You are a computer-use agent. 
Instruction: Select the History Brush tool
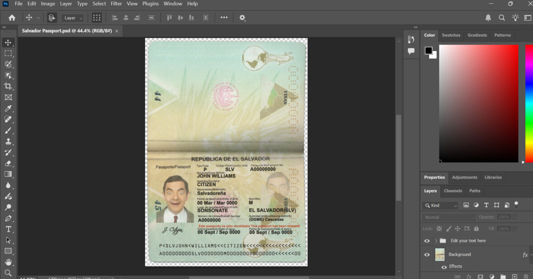click(8, 152)
